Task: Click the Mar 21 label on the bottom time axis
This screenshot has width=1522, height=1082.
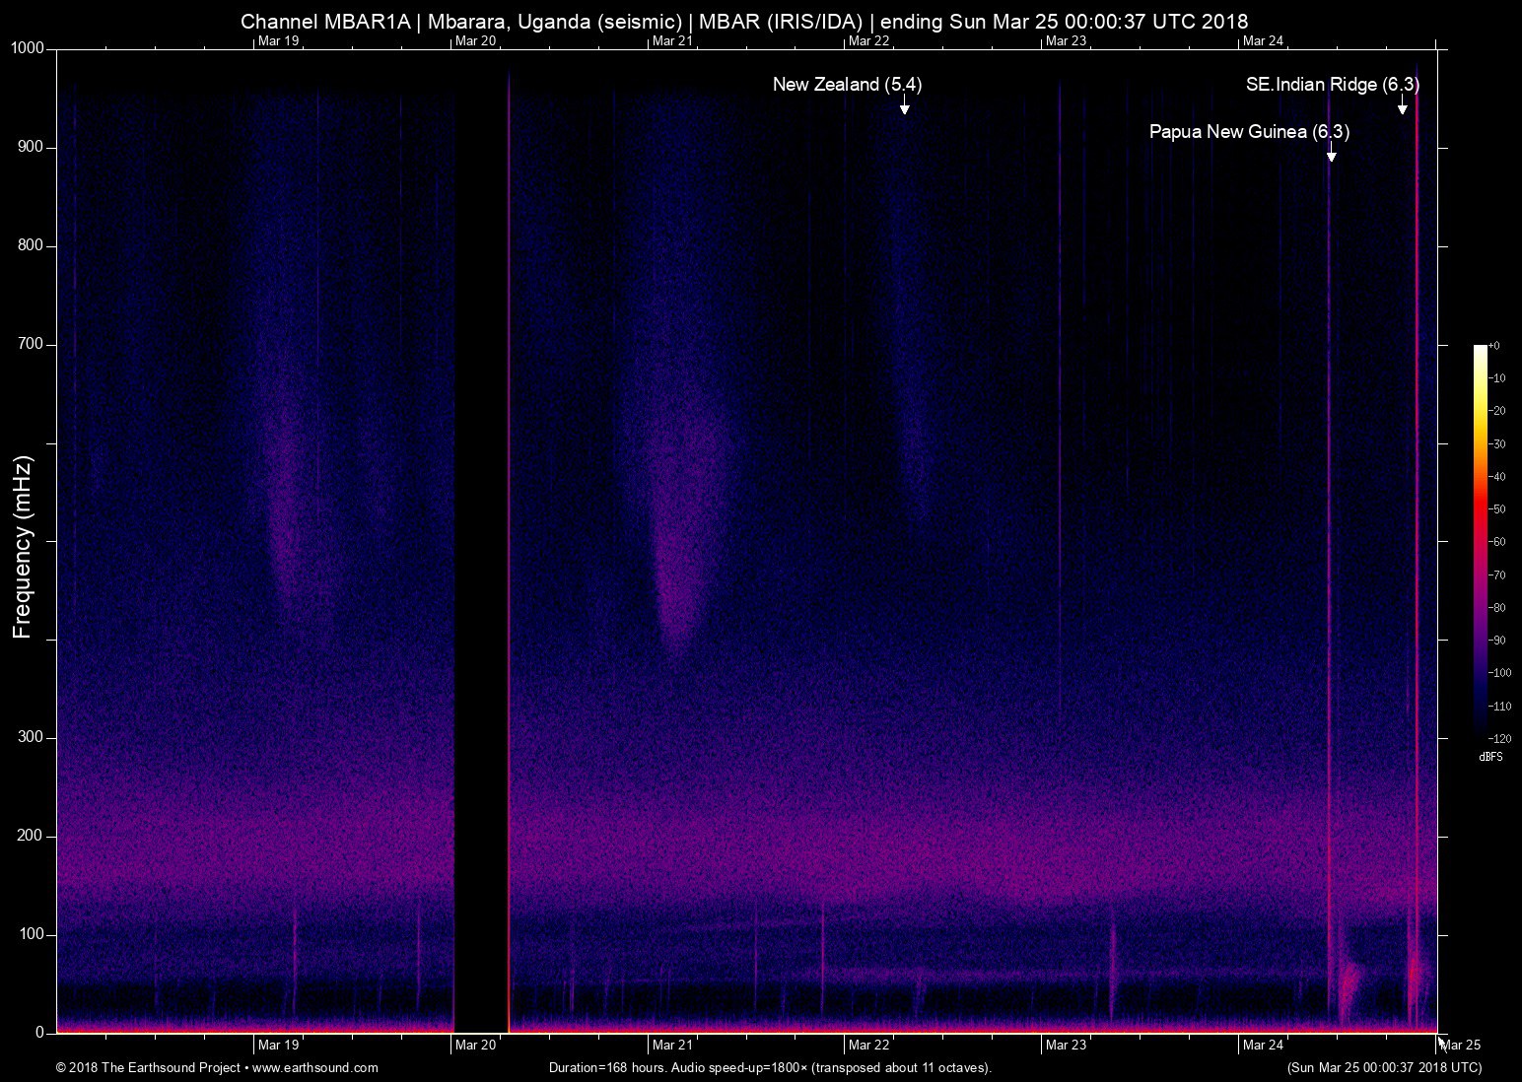Action: click(x=671, y=1045)
